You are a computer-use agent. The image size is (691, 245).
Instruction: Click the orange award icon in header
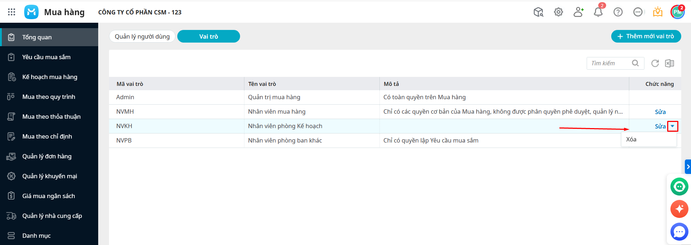click(658, 12)
